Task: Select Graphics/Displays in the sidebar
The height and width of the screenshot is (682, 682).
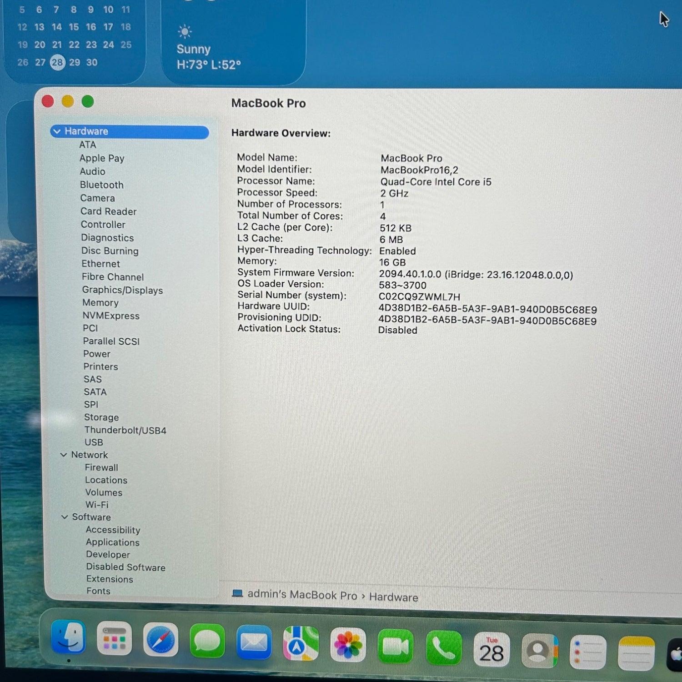Action: click(122, 290)
